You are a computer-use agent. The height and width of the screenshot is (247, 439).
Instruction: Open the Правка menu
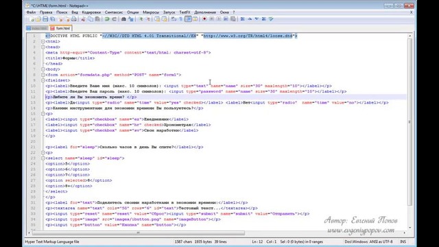click(46, 12)
